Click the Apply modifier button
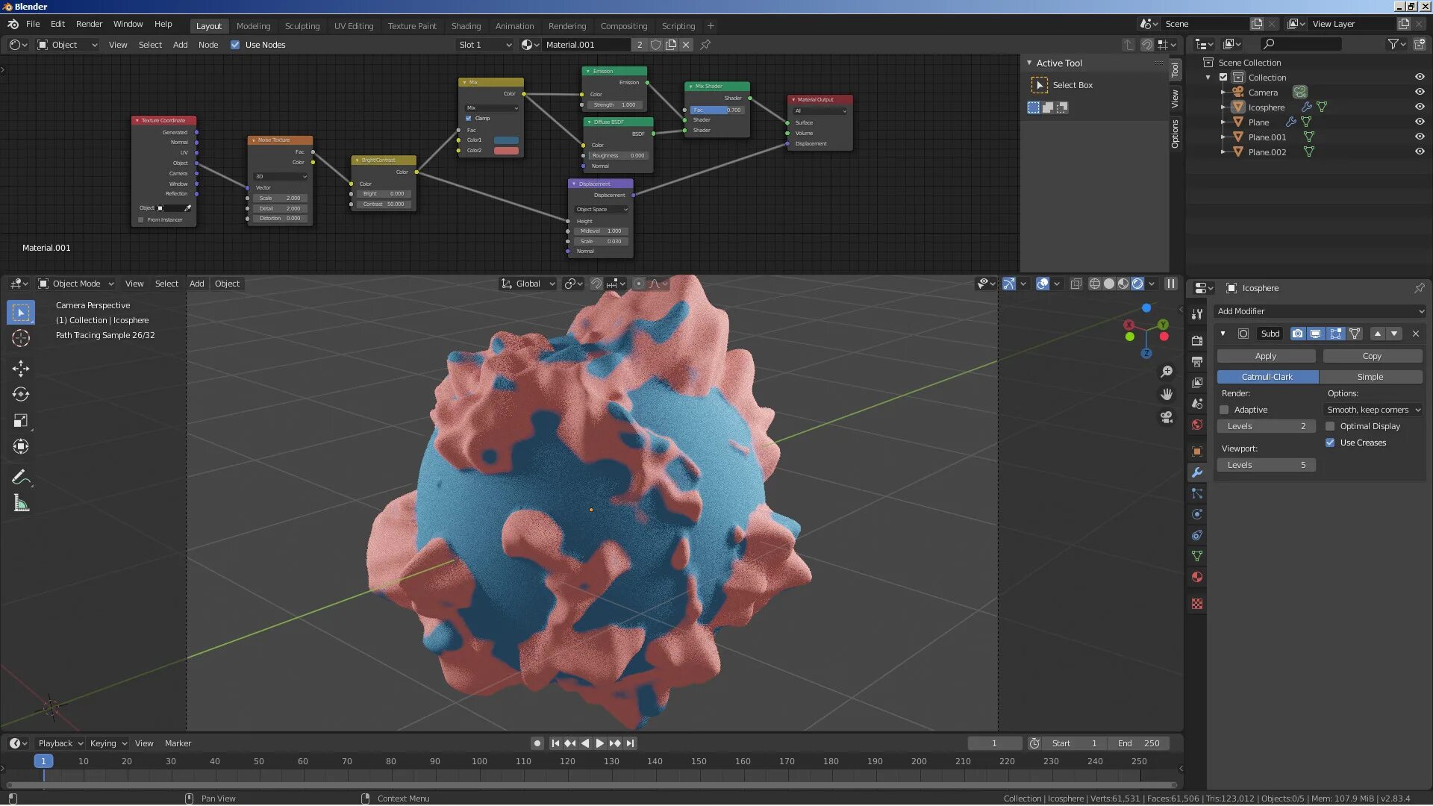This screenshot has width=1433, height=806. point(1266,356)
